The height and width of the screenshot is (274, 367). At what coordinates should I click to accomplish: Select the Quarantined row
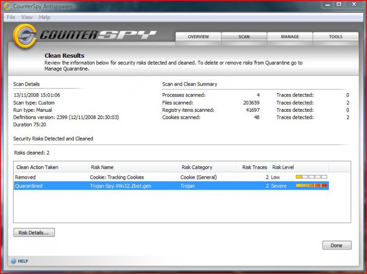click(171, 186)
